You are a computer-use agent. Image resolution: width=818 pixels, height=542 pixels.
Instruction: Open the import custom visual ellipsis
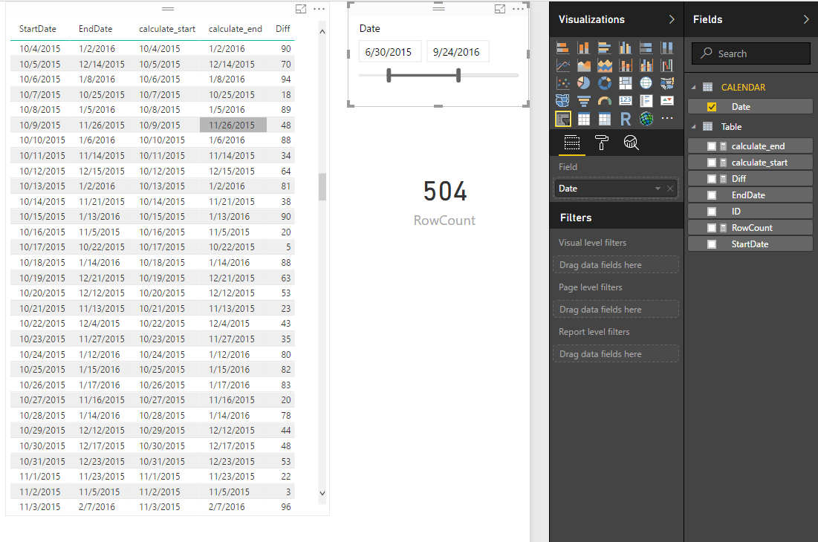coord(666,118)
